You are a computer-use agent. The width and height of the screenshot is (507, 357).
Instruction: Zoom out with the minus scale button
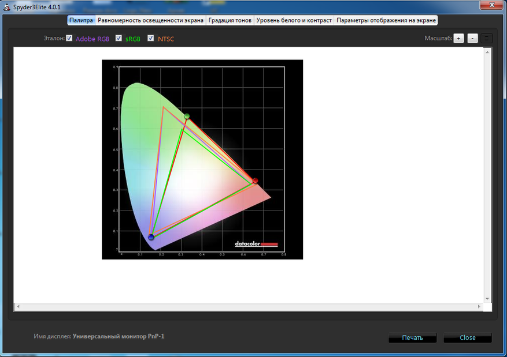click(x=472, y=39)
